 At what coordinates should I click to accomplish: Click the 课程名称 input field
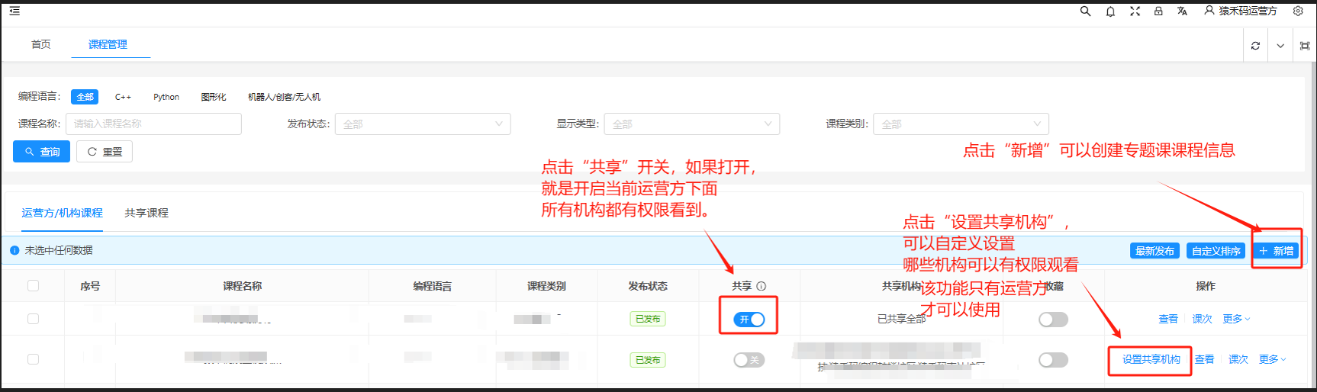point(153,124)
